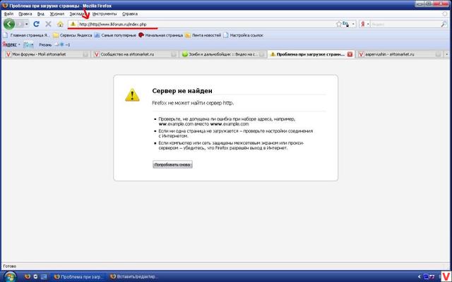Viewport: 452px width, 282px height.
Task: Click the Stop loading X icon
Action: pos(48,24)
